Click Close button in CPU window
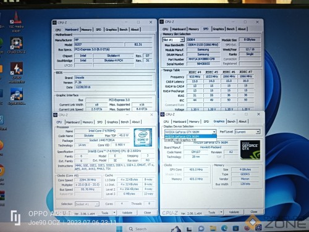Image resolution: width=309 pixels, height=232 pixels. point(147,213)
